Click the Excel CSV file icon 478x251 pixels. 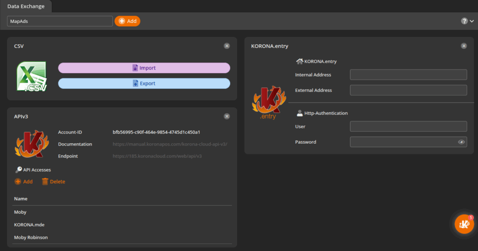pos(32,77)
